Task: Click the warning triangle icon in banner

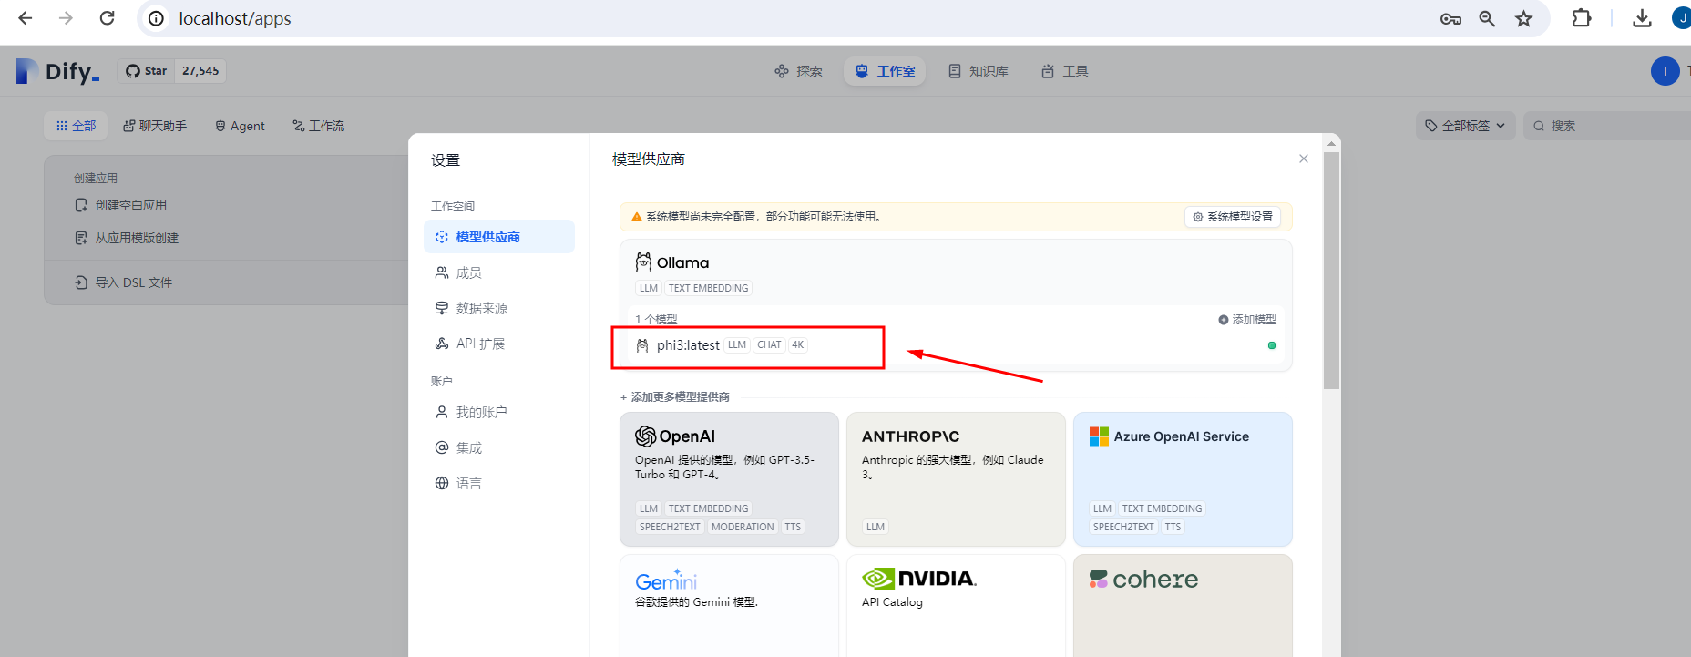Action: click(x=637, y=217)
